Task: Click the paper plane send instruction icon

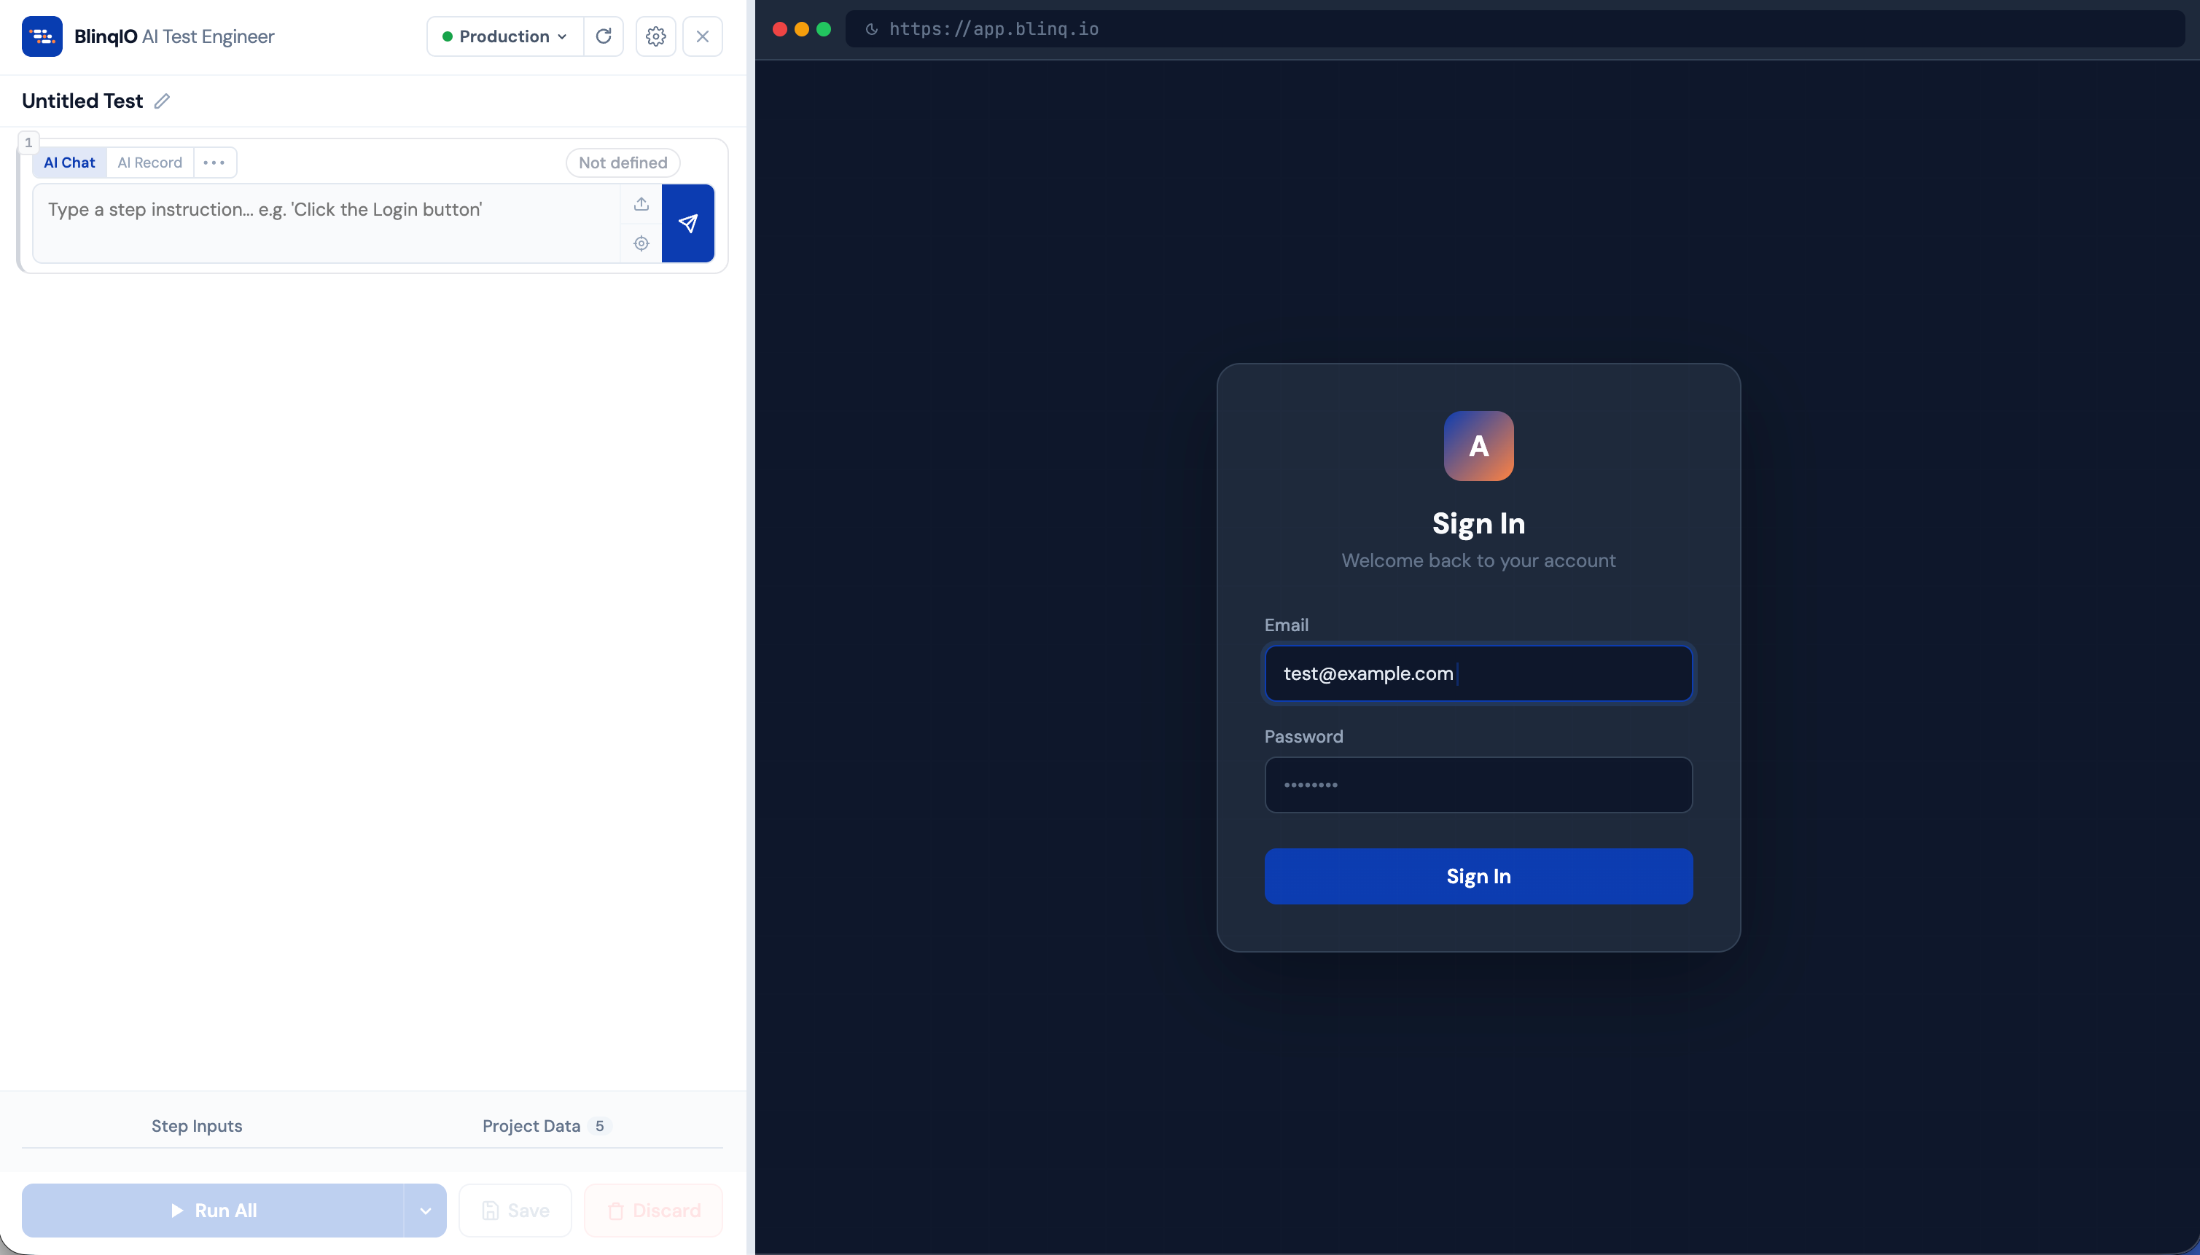Action: coord(688,223)
